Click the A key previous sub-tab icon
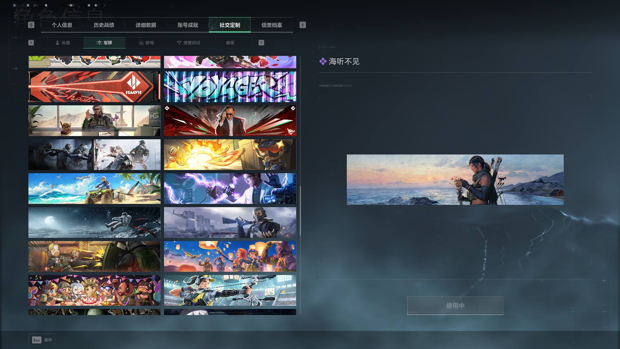Screen dimensions: 620x349 [x=31, y=43]
